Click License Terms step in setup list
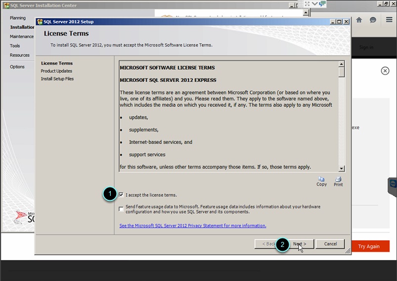This screenshot has height=281, width=397. 57,63
